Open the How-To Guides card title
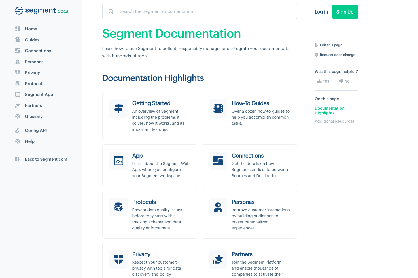 point(250,103)
